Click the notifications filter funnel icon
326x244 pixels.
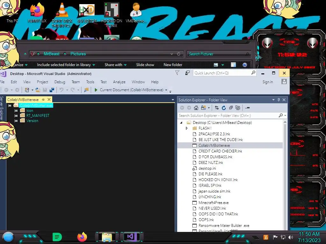point(177,73)
